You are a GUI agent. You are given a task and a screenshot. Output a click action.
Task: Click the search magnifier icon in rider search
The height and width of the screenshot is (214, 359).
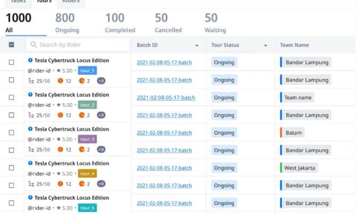click(34, 45)
